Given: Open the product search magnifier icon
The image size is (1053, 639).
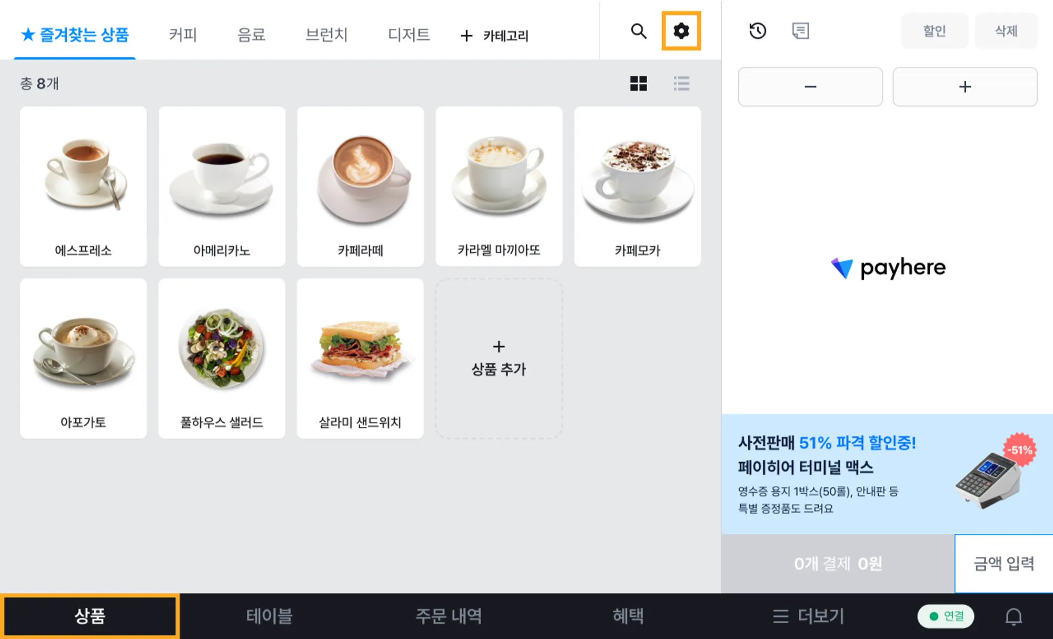Looking at the screenshot, I should pos(639,31).
